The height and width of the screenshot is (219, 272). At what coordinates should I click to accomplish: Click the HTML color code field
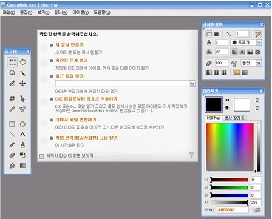(x=233, y=210)
